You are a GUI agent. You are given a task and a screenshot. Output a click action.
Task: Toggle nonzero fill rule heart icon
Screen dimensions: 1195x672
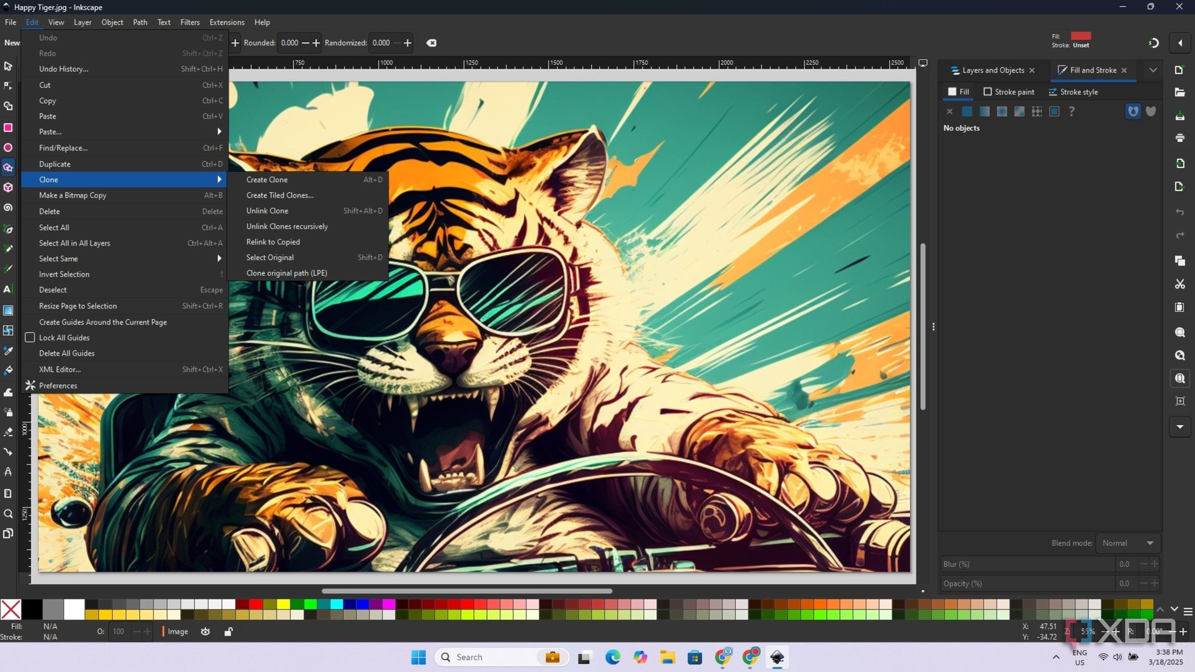tap(1151, 112)
